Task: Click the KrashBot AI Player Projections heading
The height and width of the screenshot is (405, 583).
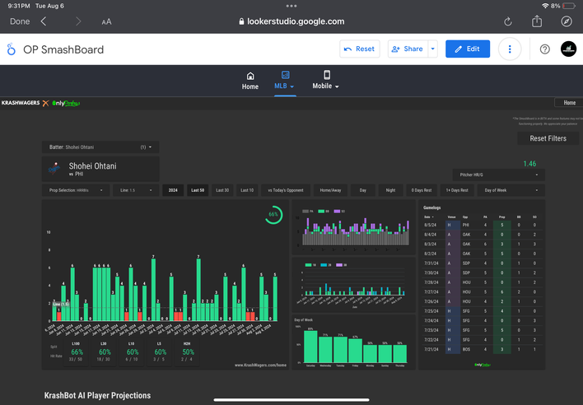Action: (97, 395)
